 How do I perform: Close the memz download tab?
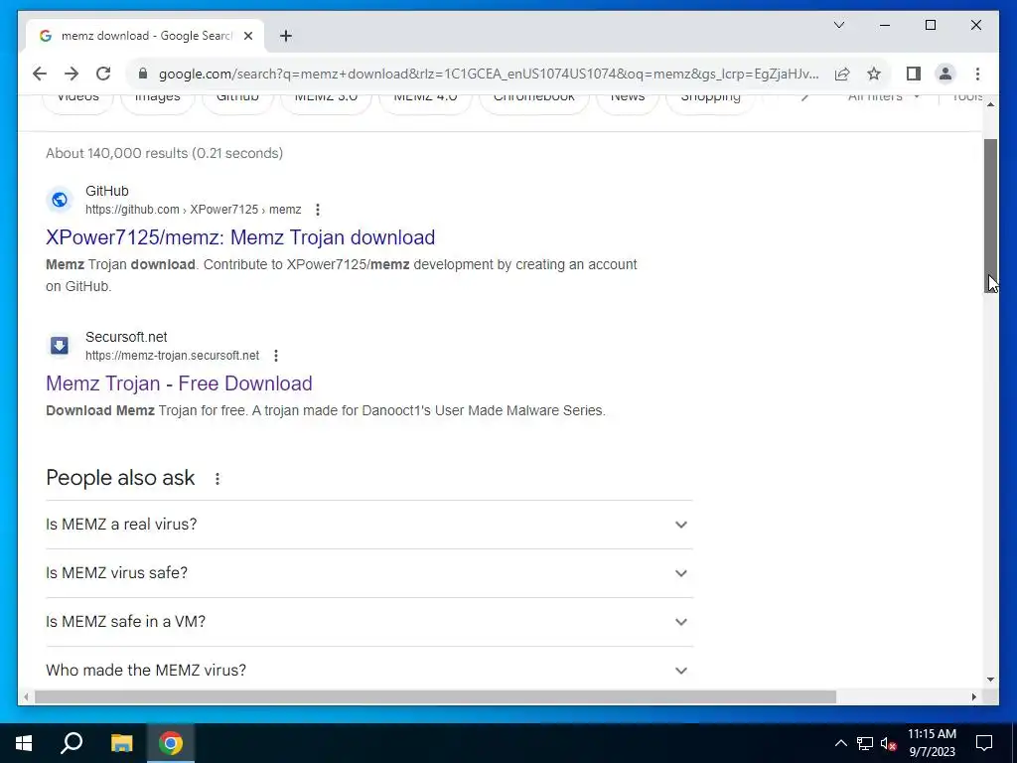tap(247, 36)
